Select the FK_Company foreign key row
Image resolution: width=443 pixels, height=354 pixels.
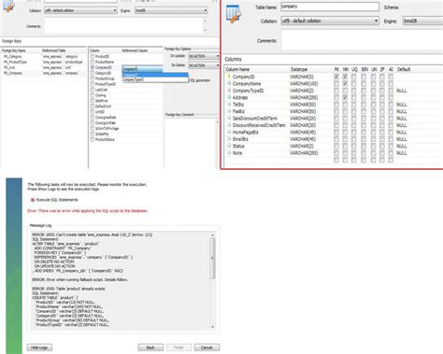tap(44, 73)
